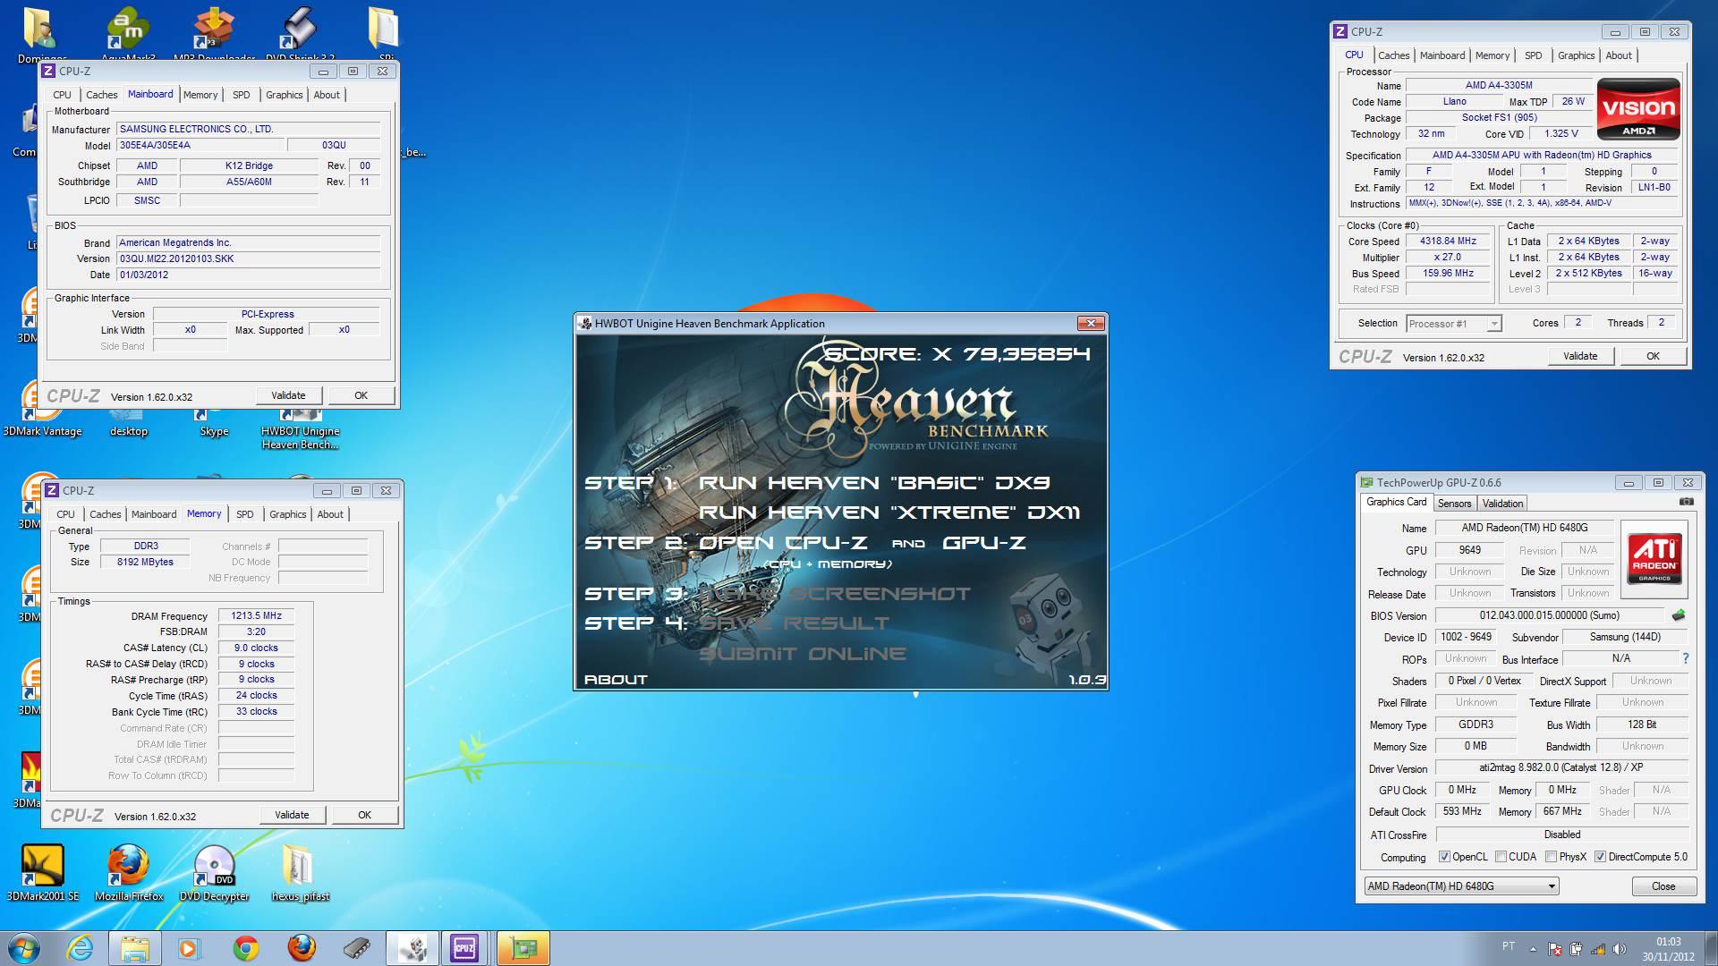This screenshot has width=1718, height=966.
Task: Click GPU-Z BIOS save chip icon
Action: 1679,615
